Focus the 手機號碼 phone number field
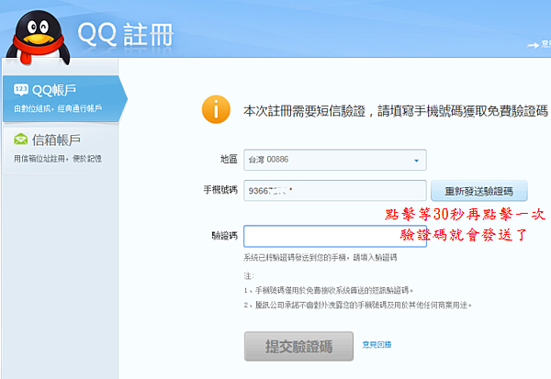Screen dimensions: 551x379 335,191
